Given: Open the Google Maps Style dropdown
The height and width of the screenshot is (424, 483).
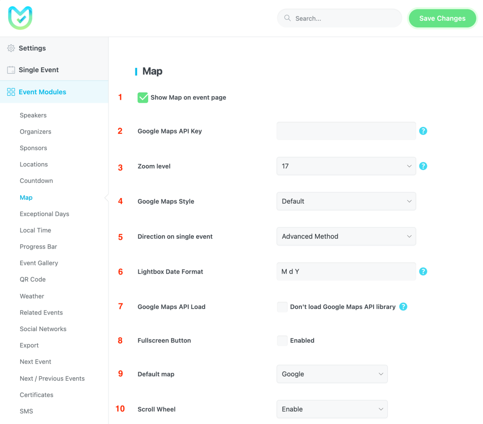Looking at the screenshot, I should 346,201.
